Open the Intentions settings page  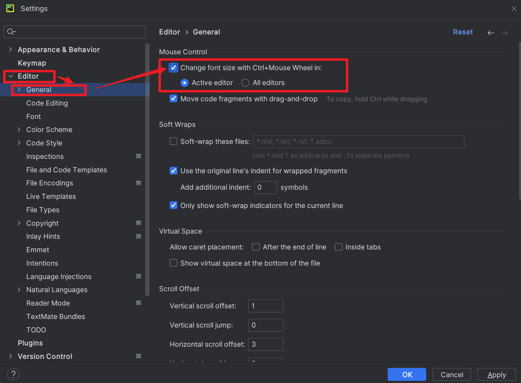pos(42,263)
